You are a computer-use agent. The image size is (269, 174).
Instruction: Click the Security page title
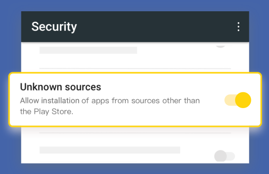(x=54, y=27)
